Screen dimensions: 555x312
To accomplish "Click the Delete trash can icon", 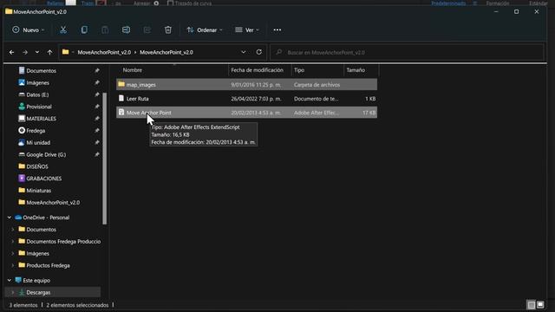I will [168, 30].
